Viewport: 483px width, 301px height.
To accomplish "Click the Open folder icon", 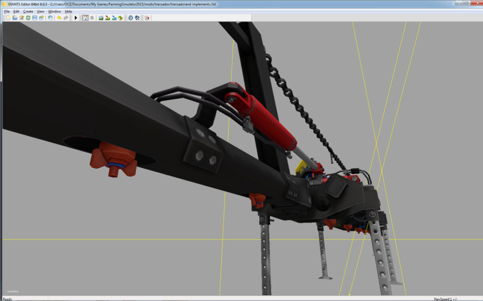I will click(14, 18).
